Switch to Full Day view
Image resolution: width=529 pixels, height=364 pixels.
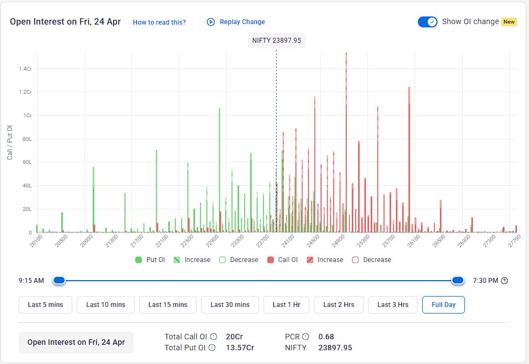[x=443, y=305]
